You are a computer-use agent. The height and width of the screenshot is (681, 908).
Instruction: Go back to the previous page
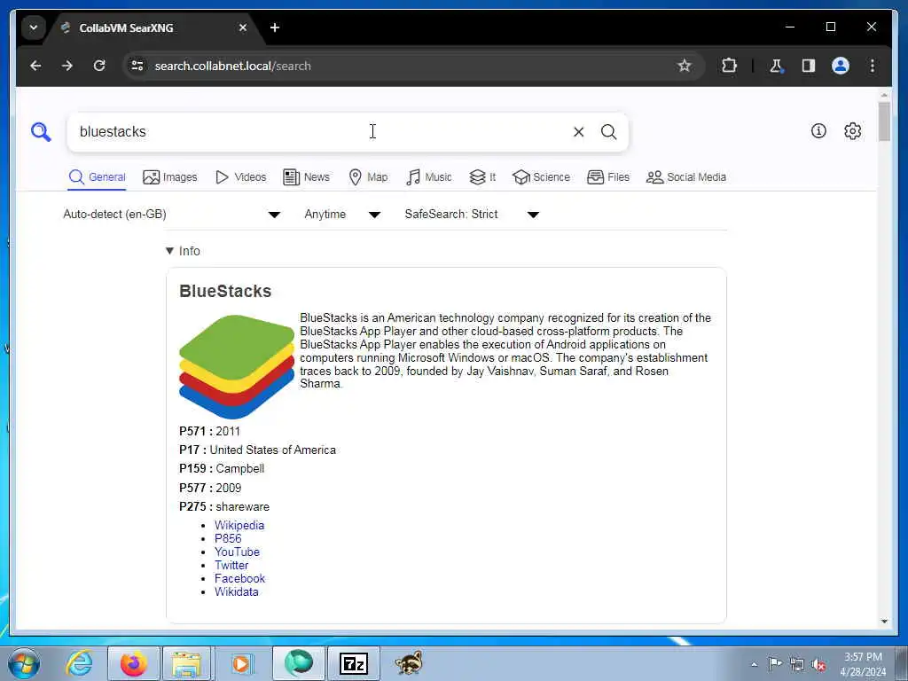point(35,66)
